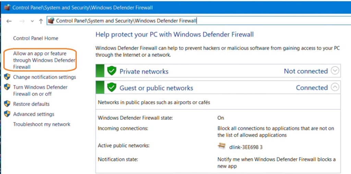This screenshot has width=351, height=174.
Task: Open Control Panel Home
Action: click(x=36, y=38)
